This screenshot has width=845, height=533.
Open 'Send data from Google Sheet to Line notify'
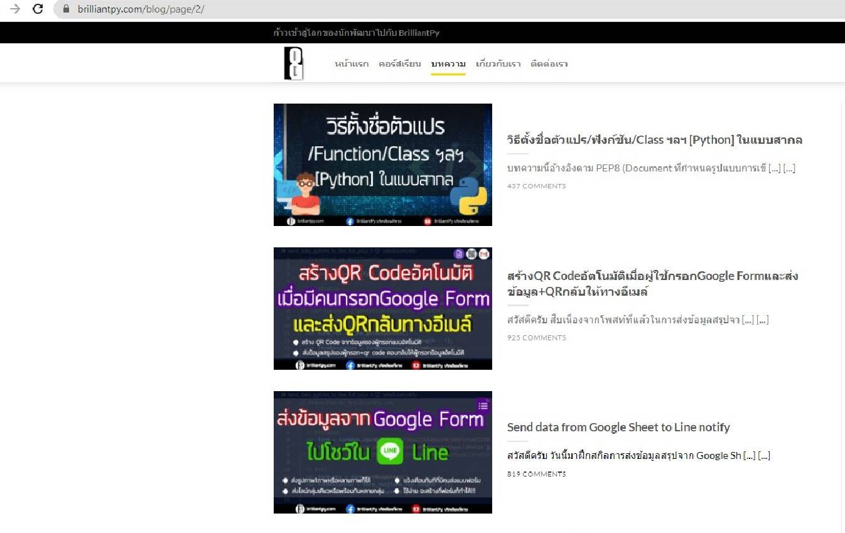click(x=618, y=427)
